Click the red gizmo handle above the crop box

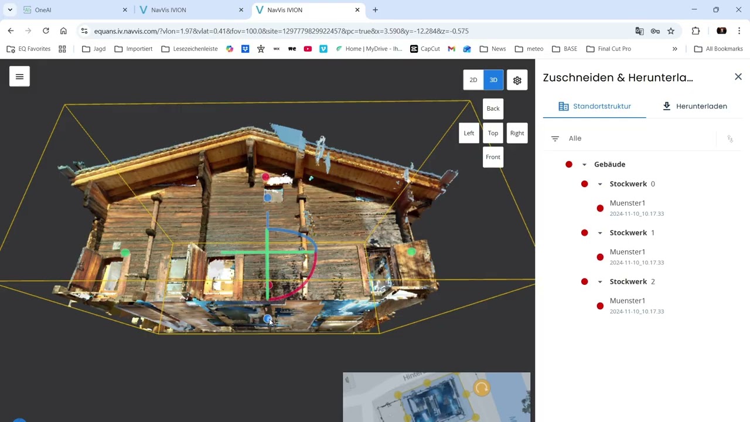coord(265,176)
